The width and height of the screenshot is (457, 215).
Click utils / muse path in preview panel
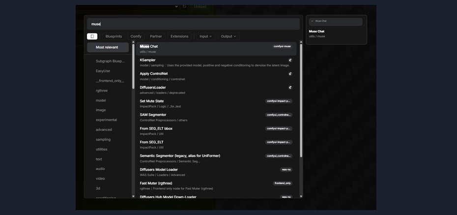click(x=317, y=36)
